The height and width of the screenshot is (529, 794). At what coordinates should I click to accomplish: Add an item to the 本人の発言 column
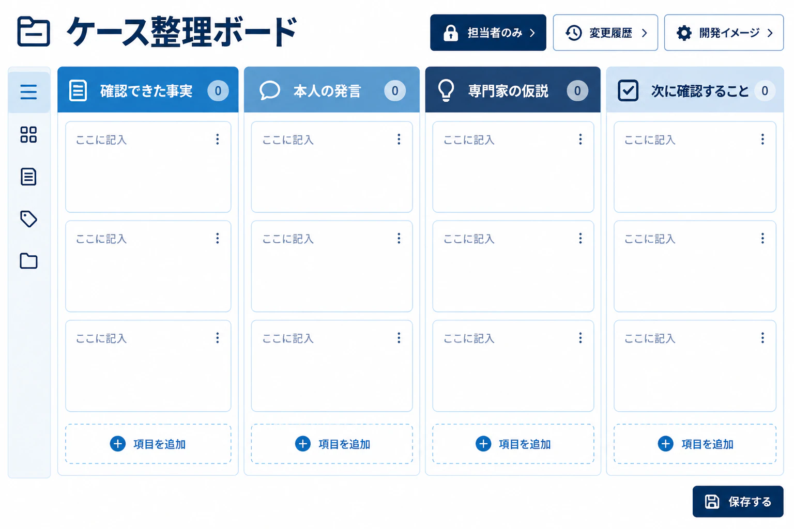coord(332,444)
